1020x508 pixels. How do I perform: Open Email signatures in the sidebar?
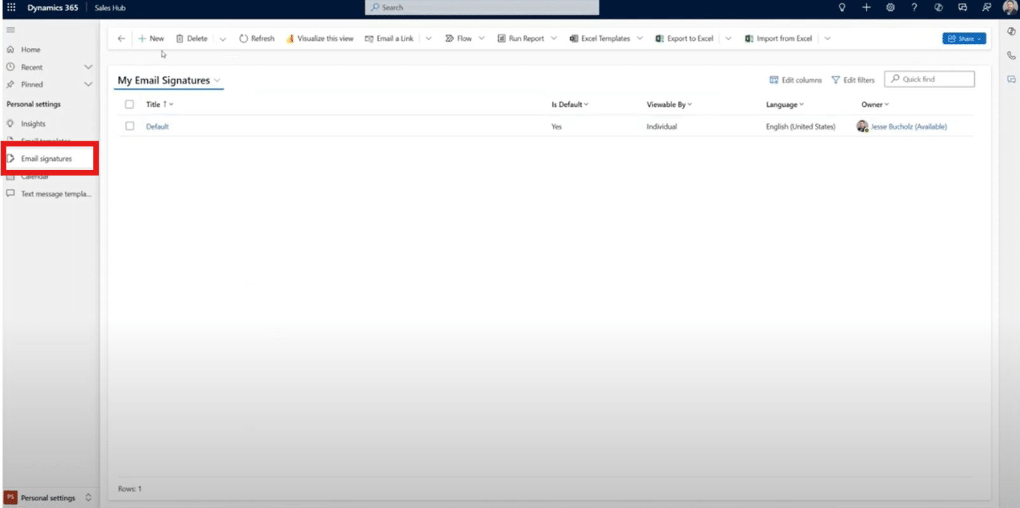pyautogui.click(x=47, y=159)
